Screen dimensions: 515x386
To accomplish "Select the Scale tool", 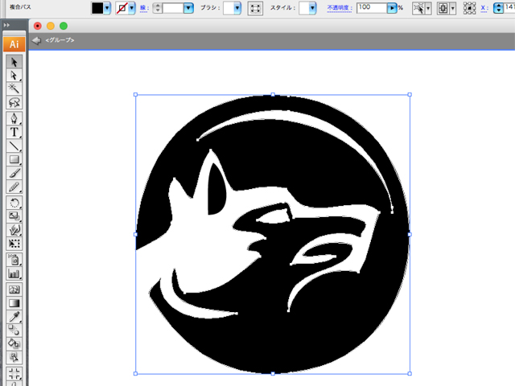I will (14, 216).
